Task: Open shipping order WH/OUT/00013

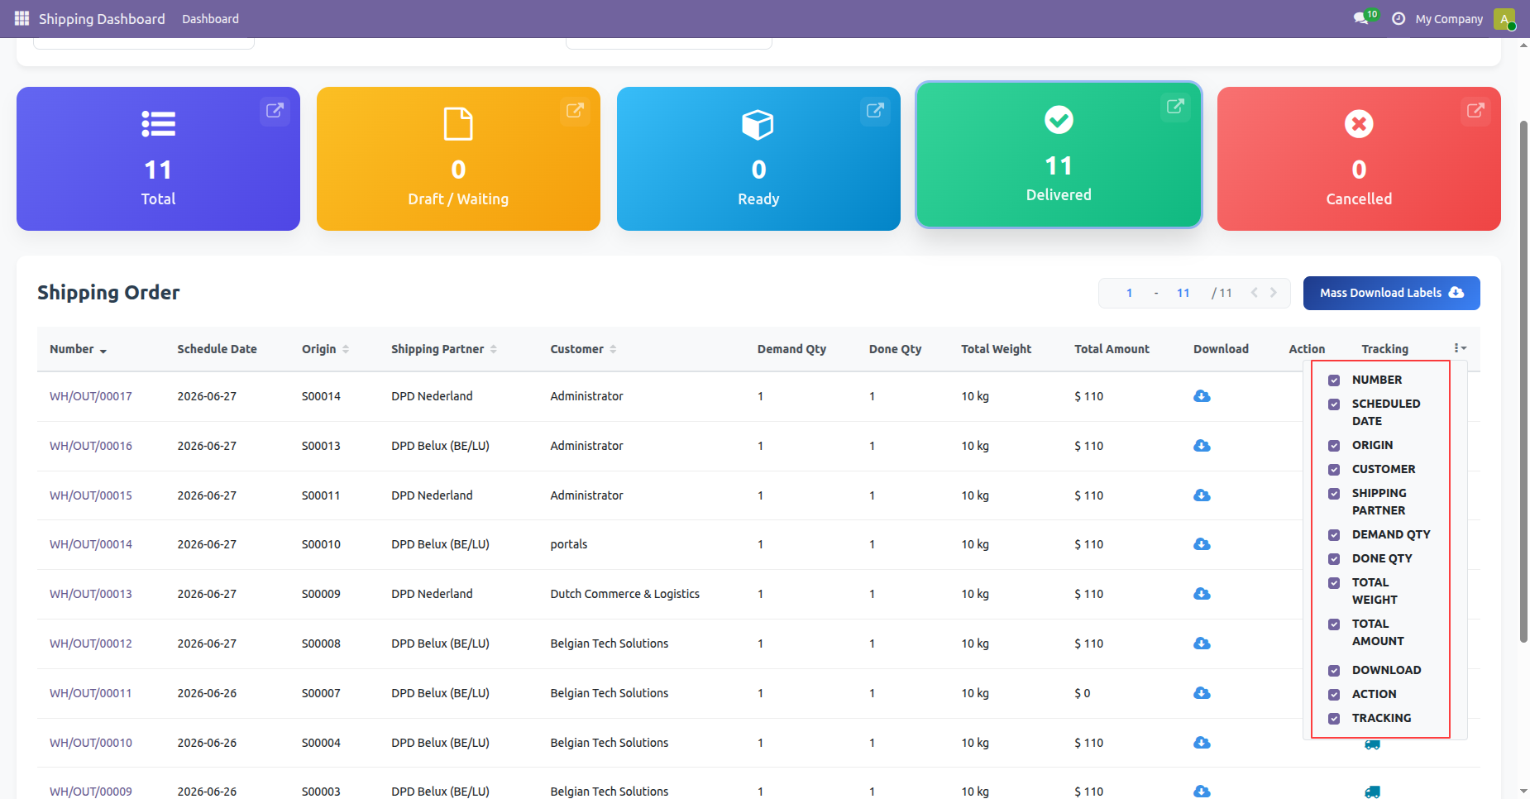Action: click(x=91, y=594)
